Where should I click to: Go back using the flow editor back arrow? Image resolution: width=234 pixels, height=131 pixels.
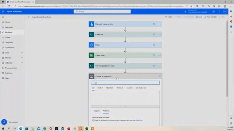29,17
